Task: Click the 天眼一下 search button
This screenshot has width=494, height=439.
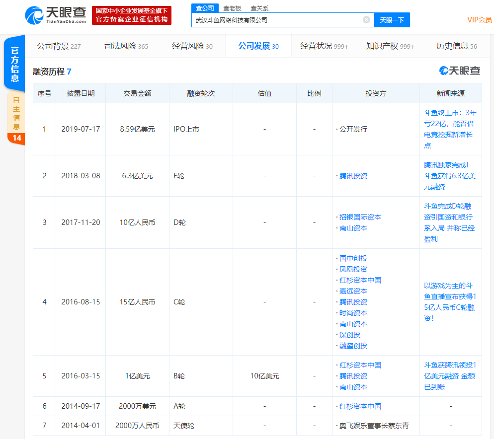Action: click(392, 20)
